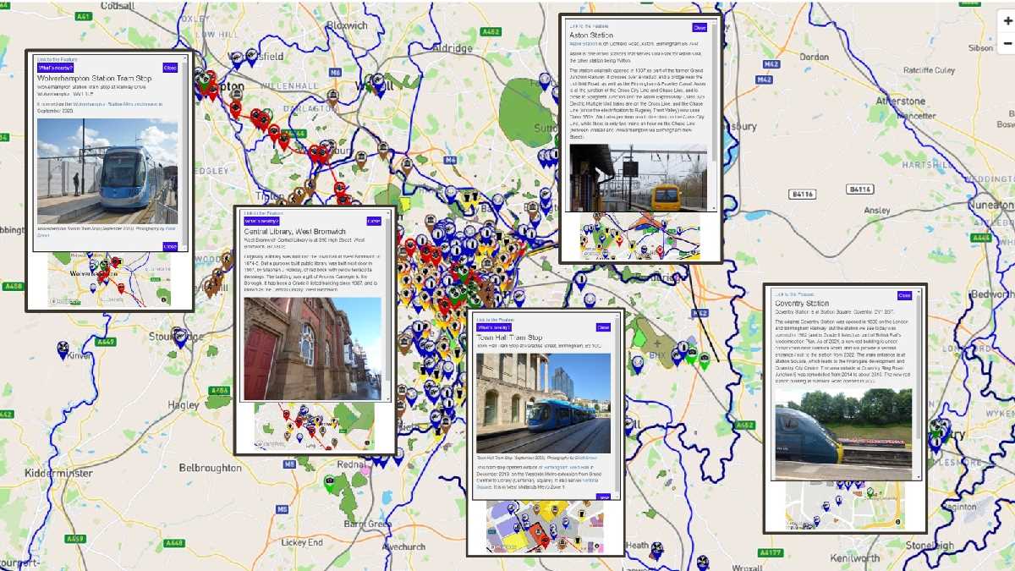Click What's nearby in Wolverhampton popup
This screenshot has height=571, width=1015.
point(55,68)
